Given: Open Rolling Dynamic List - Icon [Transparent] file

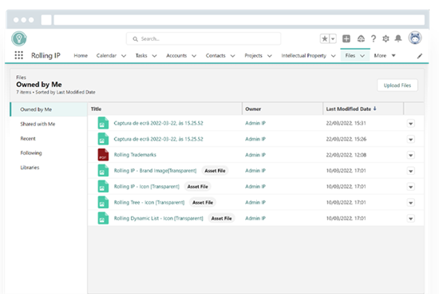Looking at the screenshot, I should [x=159, y=218].
